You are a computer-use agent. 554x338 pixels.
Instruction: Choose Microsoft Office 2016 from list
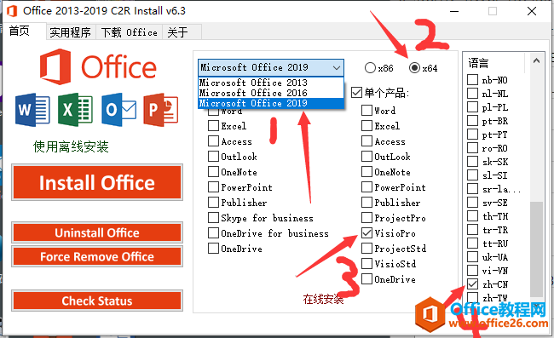click(271, 93)
